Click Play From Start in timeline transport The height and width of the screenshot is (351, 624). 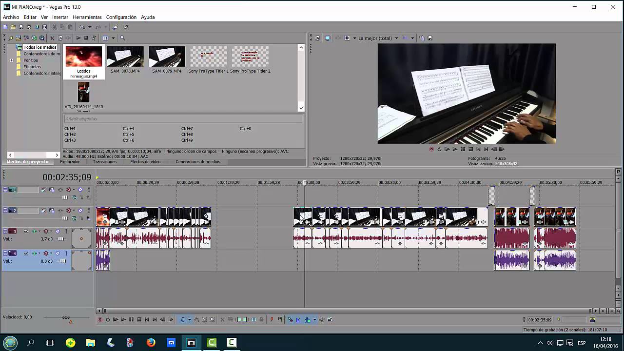116,320
